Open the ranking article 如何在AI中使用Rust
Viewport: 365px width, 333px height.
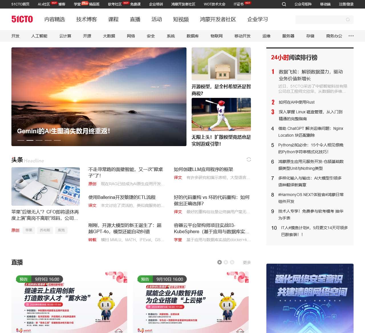pos(296,102)
